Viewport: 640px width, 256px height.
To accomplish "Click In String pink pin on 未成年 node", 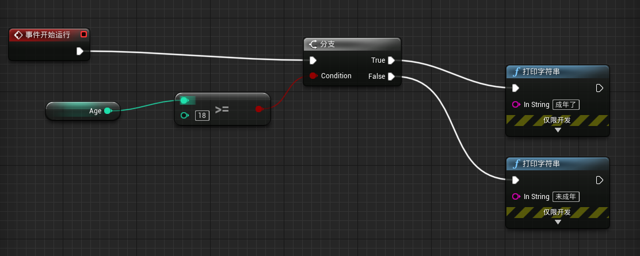I will tap(516, 196).
